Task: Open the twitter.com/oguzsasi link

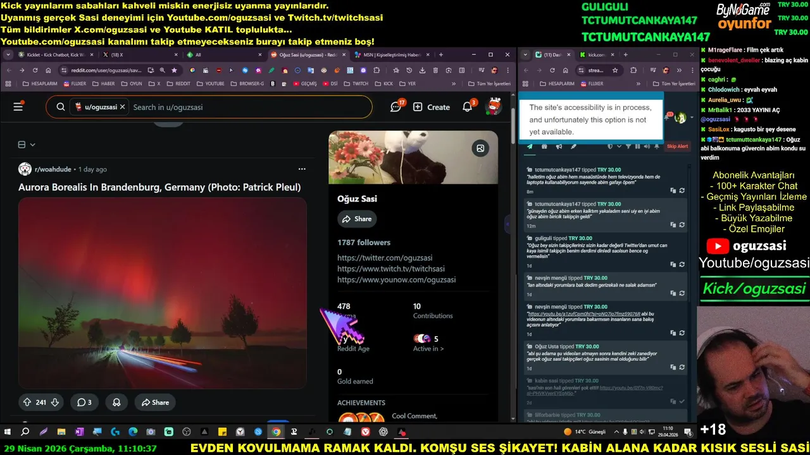Action: (385, 258)
